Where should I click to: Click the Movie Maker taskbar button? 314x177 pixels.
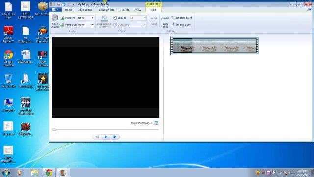click(63, 173)
